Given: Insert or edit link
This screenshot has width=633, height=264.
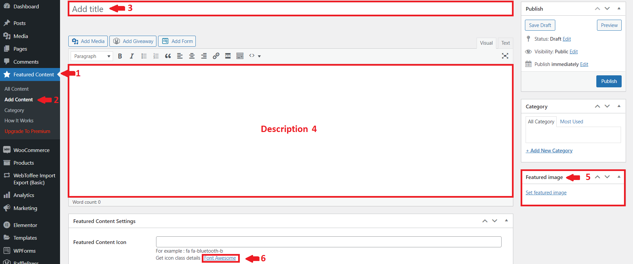Looking at the screenshot, I should [x=216, y=56].
